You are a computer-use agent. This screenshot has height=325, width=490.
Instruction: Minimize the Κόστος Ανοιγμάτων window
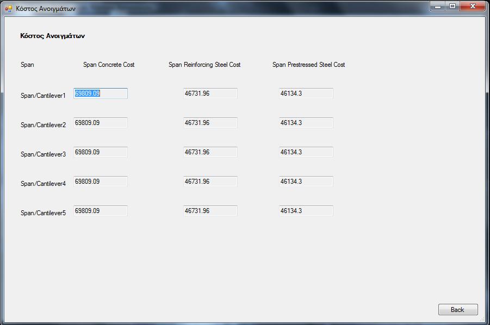click(438, 6)
